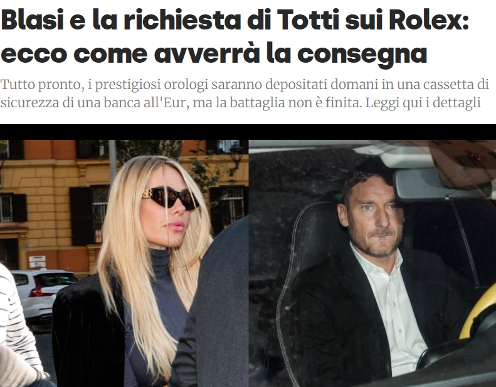Screen dimensions: 496x387
Task: Click the striped-shirt person at the left edge
Action: [18, 323]
